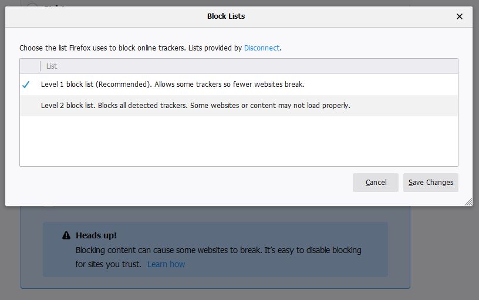
Task: Click the List column header
Action: (52, 66)
